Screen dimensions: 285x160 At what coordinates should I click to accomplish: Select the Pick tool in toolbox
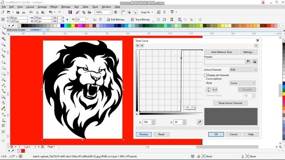coord(3,27)
